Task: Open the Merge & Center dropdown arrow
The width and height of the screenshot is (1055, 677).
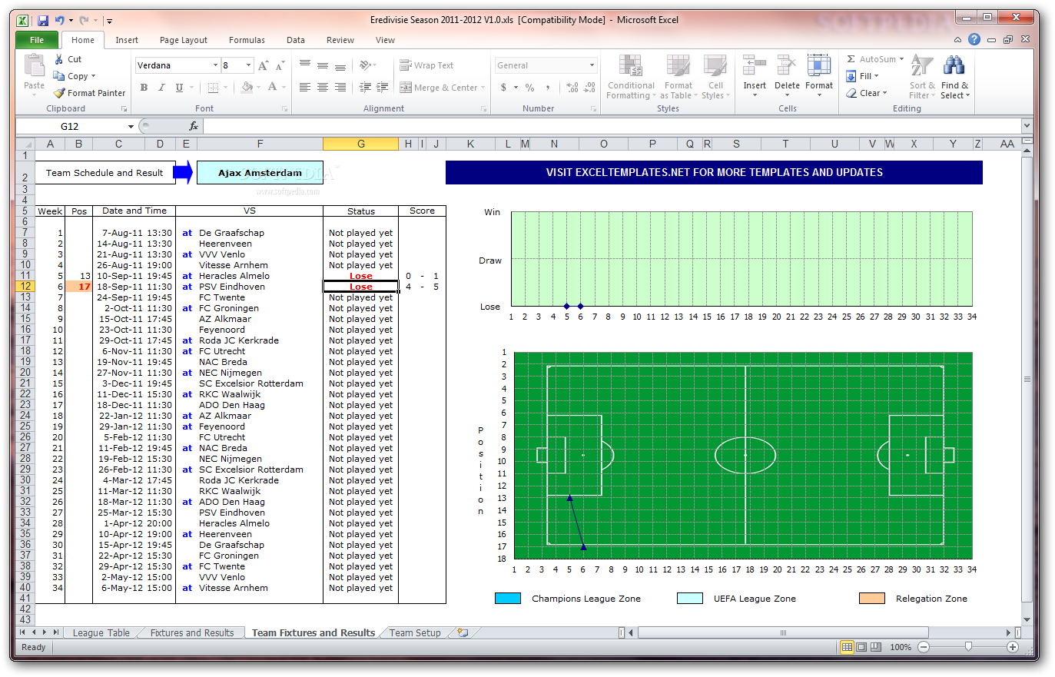Action: click(x=483, y=88)
